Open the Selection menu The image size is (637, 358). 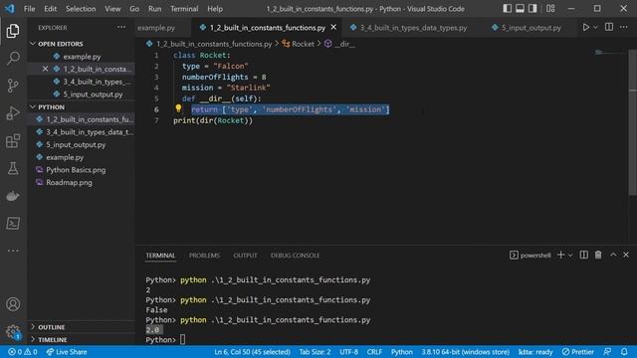[x=81, y=9]
